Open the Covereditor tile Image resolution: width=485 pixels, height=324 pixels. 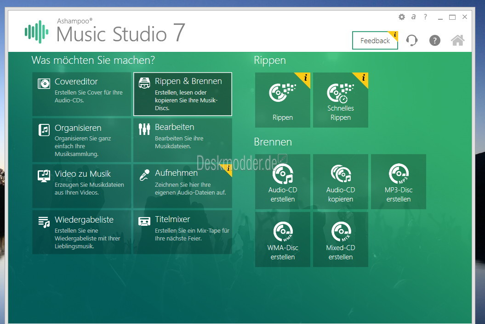pos(82,94)
